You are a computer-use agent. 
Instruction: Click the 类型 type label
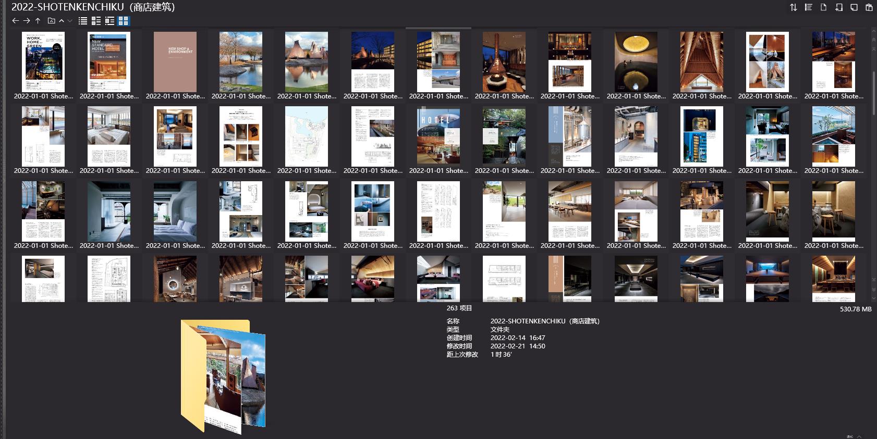453,330
